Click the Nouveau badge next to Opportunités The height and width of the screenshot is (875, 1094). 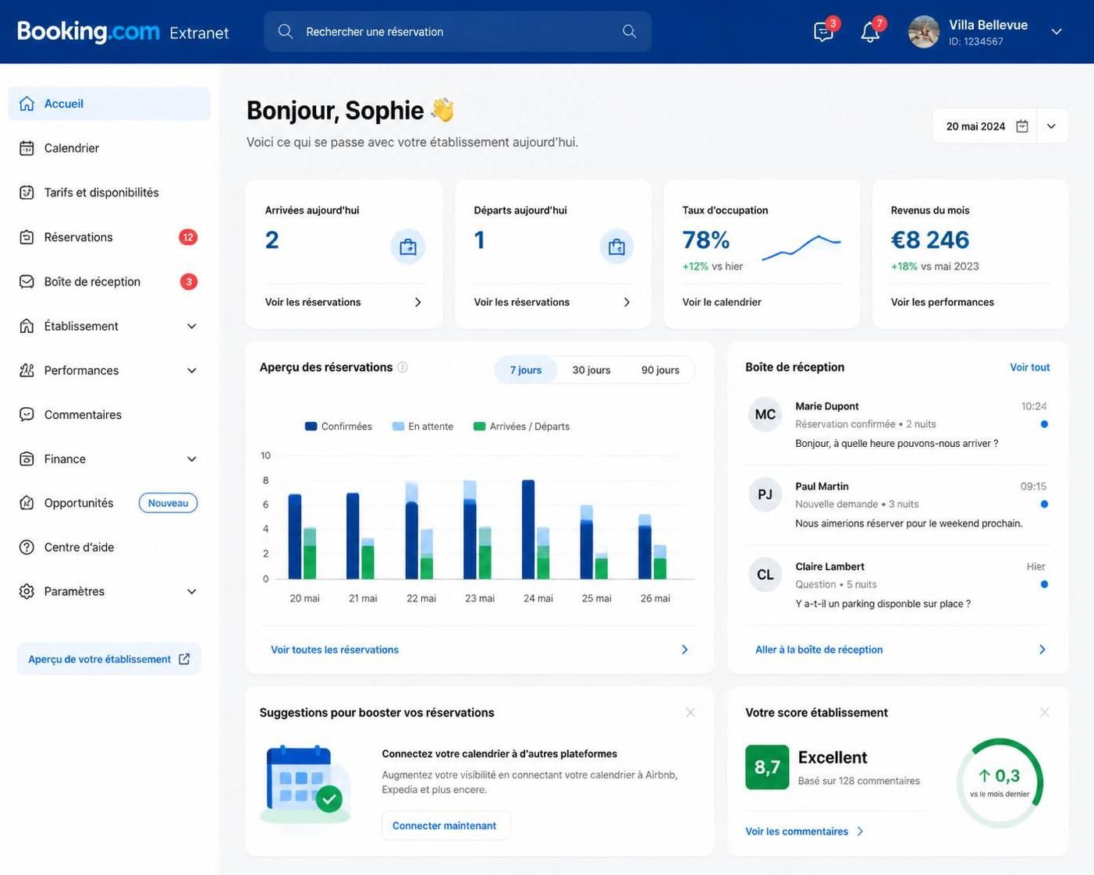[168, 503]
